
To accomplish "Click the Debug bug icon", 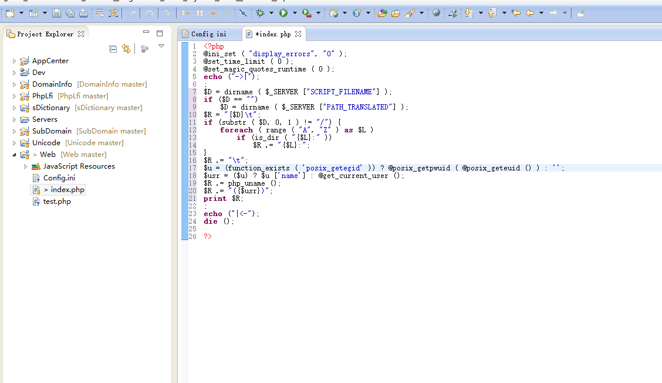I will [260, 13].
